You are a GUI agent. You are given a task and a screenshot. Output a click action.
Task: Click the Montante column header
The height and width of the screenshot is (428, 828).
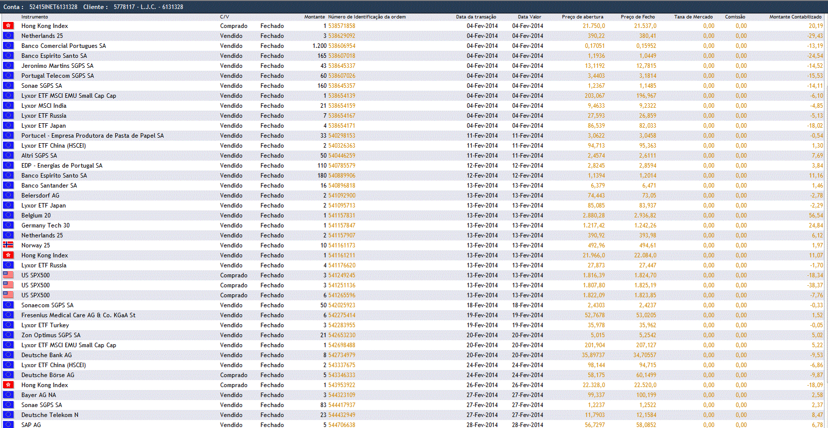click(314, 17)
